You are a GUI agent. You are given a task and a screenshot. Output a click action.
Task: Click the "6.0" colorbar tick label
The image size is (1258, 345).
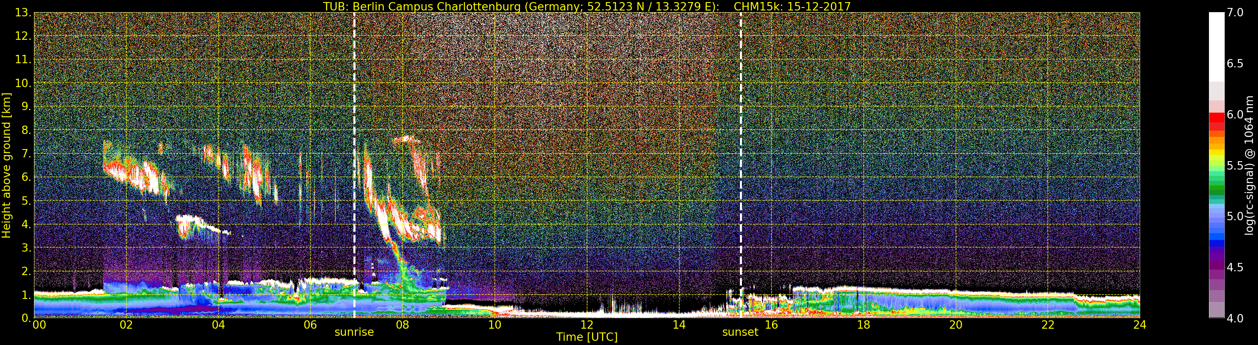(x=1235, y=114)
